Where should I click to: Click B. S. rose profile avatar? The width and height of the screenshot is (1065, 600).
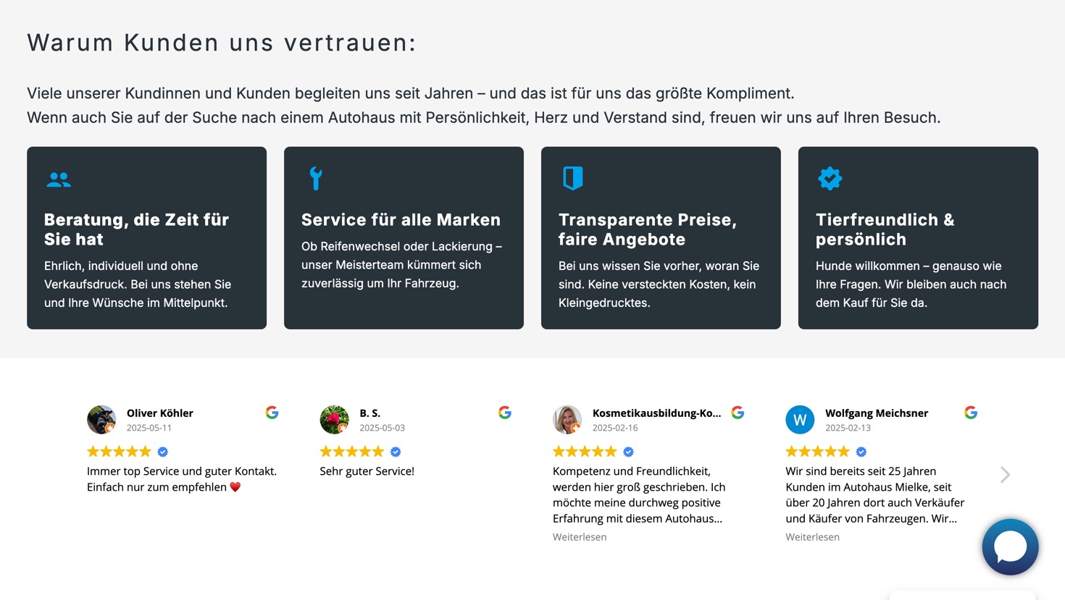coord(334,420)
